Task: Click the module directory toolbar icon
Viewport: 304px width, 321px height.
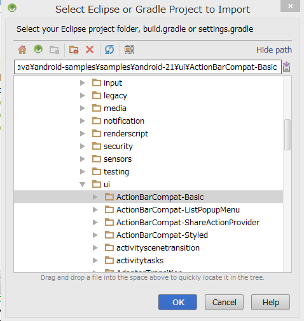Action: (54, 49)
